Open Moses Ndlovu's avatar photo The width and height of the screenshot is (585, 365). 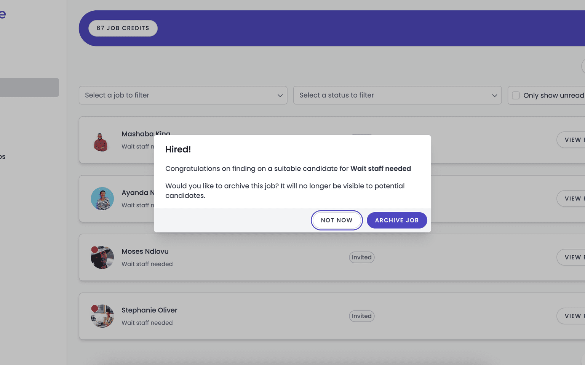[x=102, y=257]
